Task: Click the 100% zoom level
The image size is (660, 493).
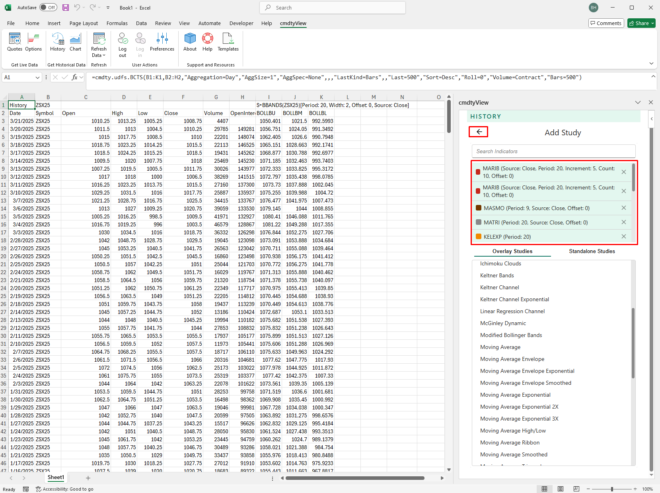Action: [647, 489]
